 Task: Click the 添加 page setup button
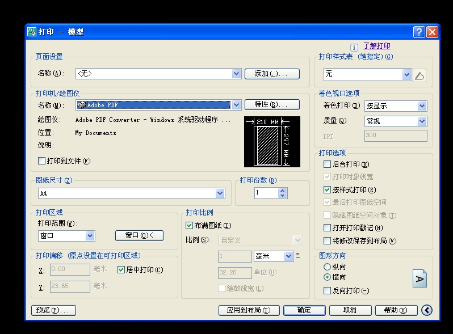coord(272,74)
